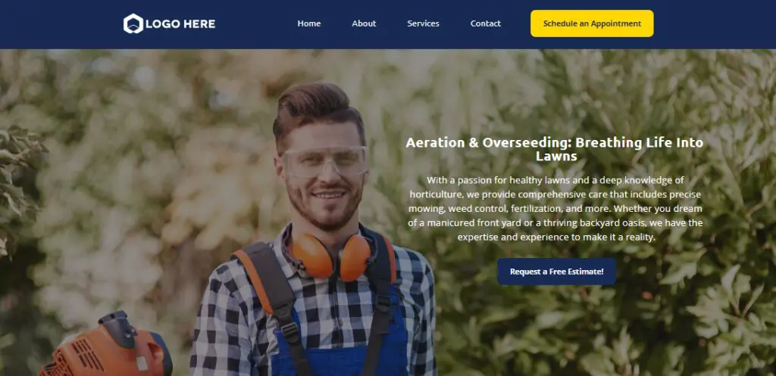Click the Request a Free Estimate button

557,272
